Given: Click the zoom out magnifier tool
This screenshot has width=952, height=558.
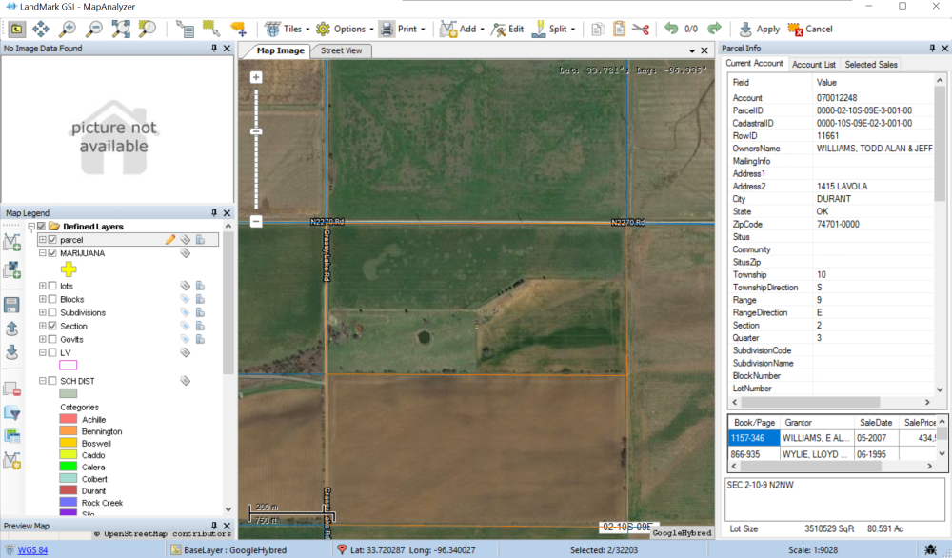Looking at the screenshot, I should coord(93,29).
